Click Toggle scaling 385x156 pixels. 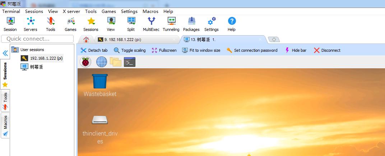(130, 50)
